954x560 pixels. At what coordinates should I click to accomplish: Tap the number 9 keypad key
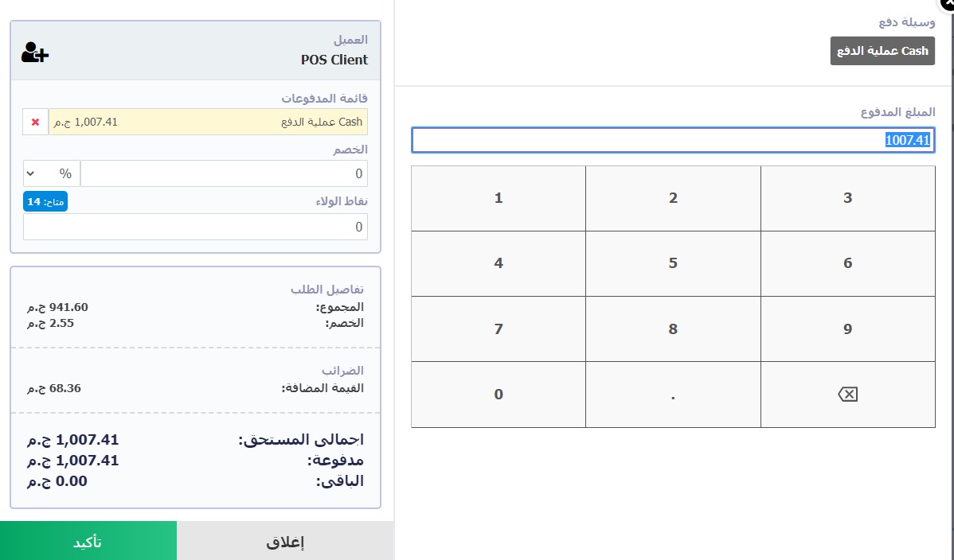coord(847,329)
